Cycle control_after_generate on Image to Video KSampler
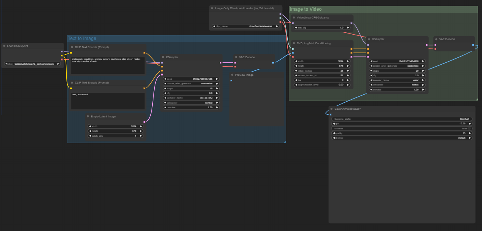This screenshot has width=482, height=231. point(396,66)
